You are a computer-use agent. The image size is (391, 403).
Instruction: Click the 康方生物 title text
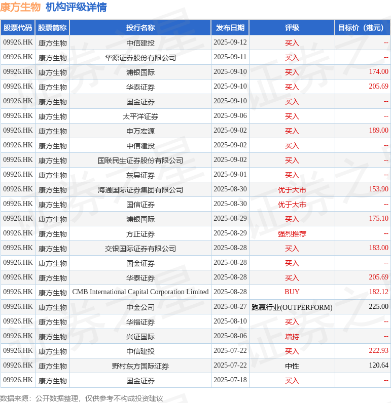point(20,7)
